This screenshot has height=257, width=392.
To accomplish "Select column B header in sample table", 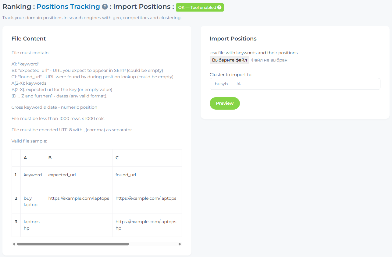I will pyautogui.click(x=50, y=158).
